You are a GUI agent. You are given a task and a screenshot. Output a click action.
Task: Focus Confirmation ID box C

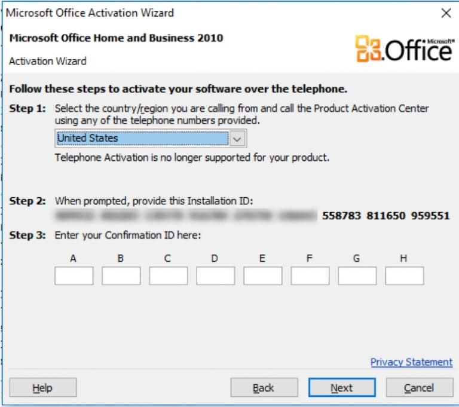click(x=169, y=276)
